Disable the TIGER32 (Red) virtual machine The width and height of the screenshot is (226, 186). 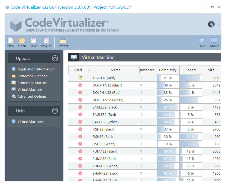80,78
